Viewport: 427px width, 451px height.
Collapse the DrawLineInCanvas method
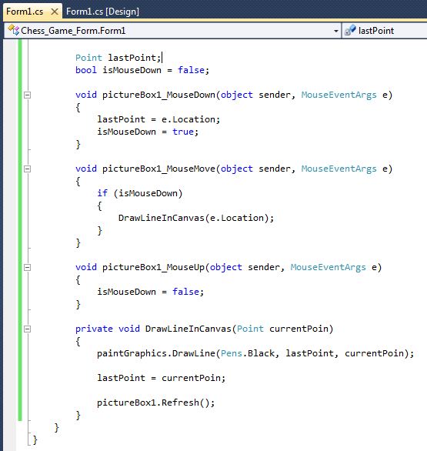[28, 329]
